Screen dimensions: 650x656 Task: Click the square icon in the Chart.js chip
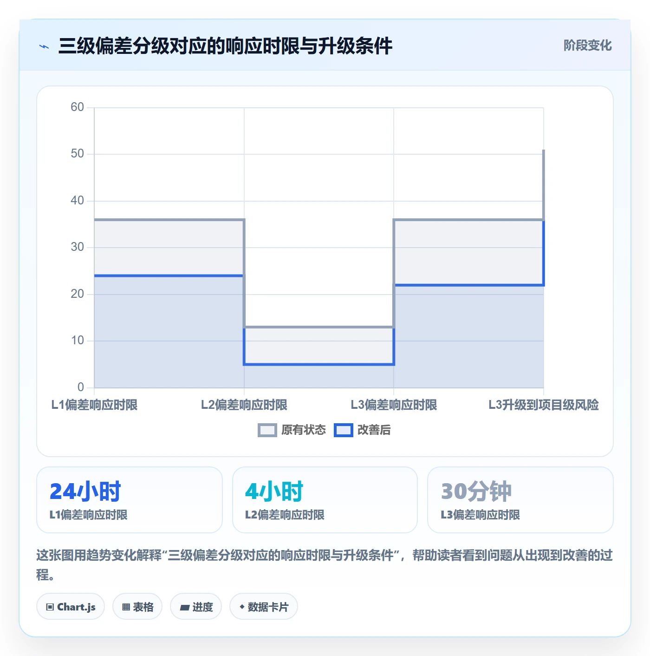pyautogui.click(x=50, y=607)
